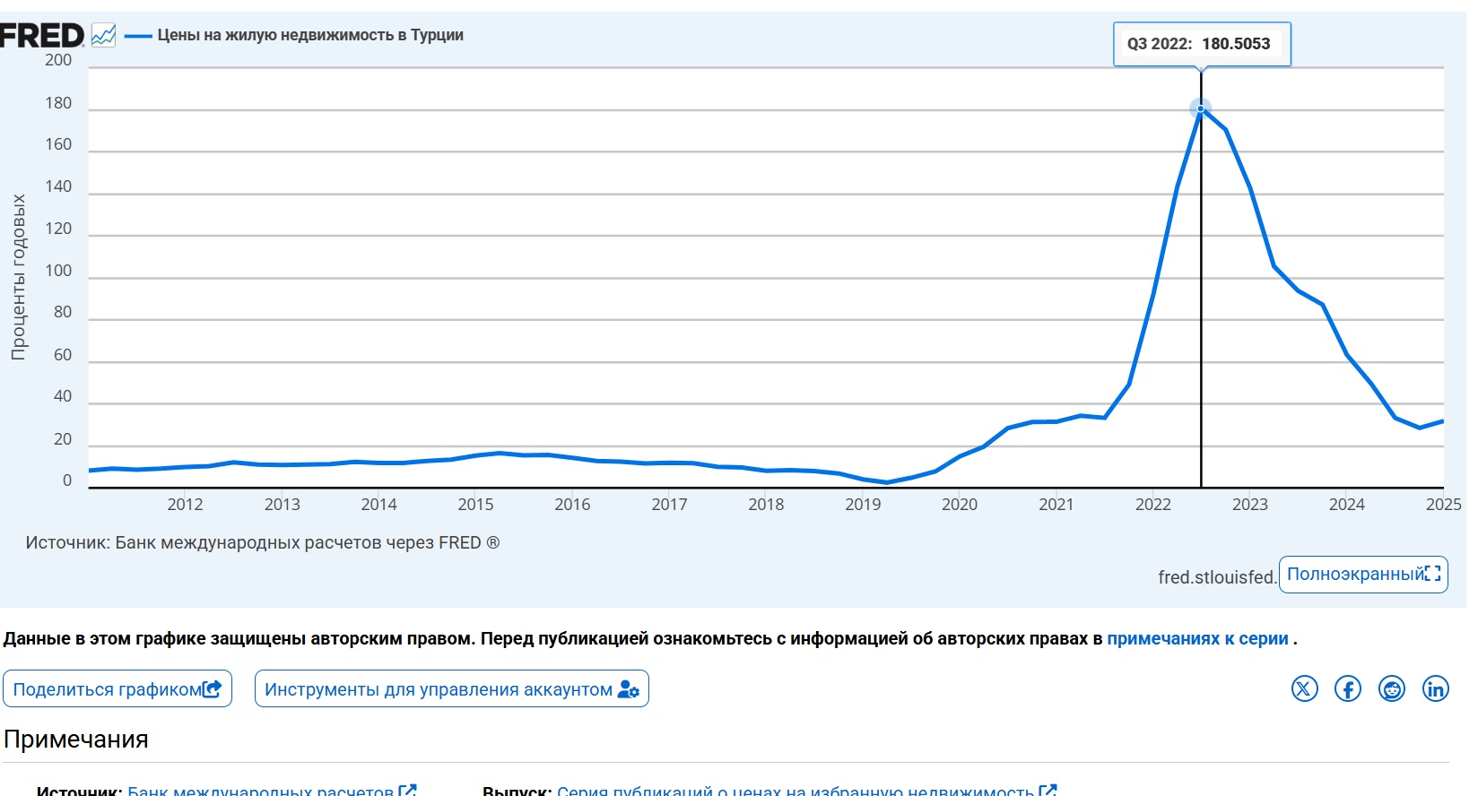Click the Поделиться графиком button

(117, 688)
